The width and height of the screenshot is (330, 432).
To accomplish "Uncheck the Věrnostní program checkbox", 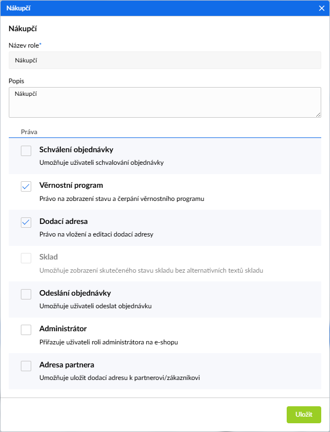I will (26, 187).
